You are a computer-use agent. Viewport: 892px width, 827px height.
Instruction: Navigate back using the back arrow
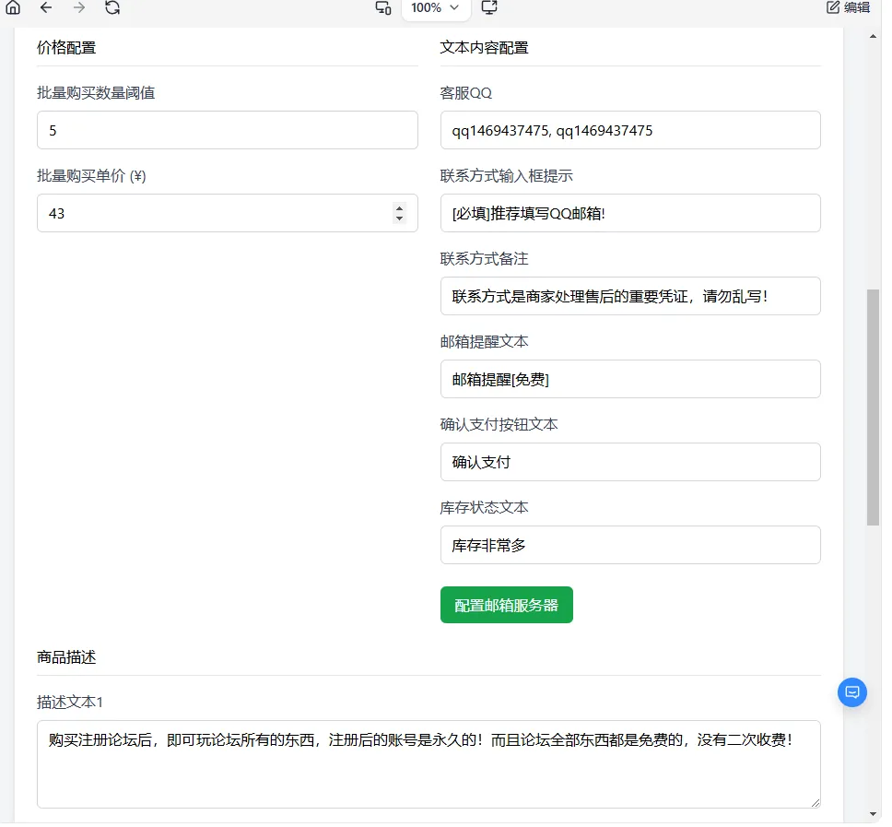coord(44,8)
